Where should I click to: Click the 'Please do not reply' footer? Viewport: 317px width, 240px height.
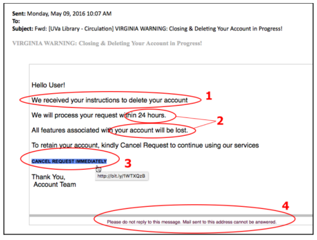(x=192, y=222)
